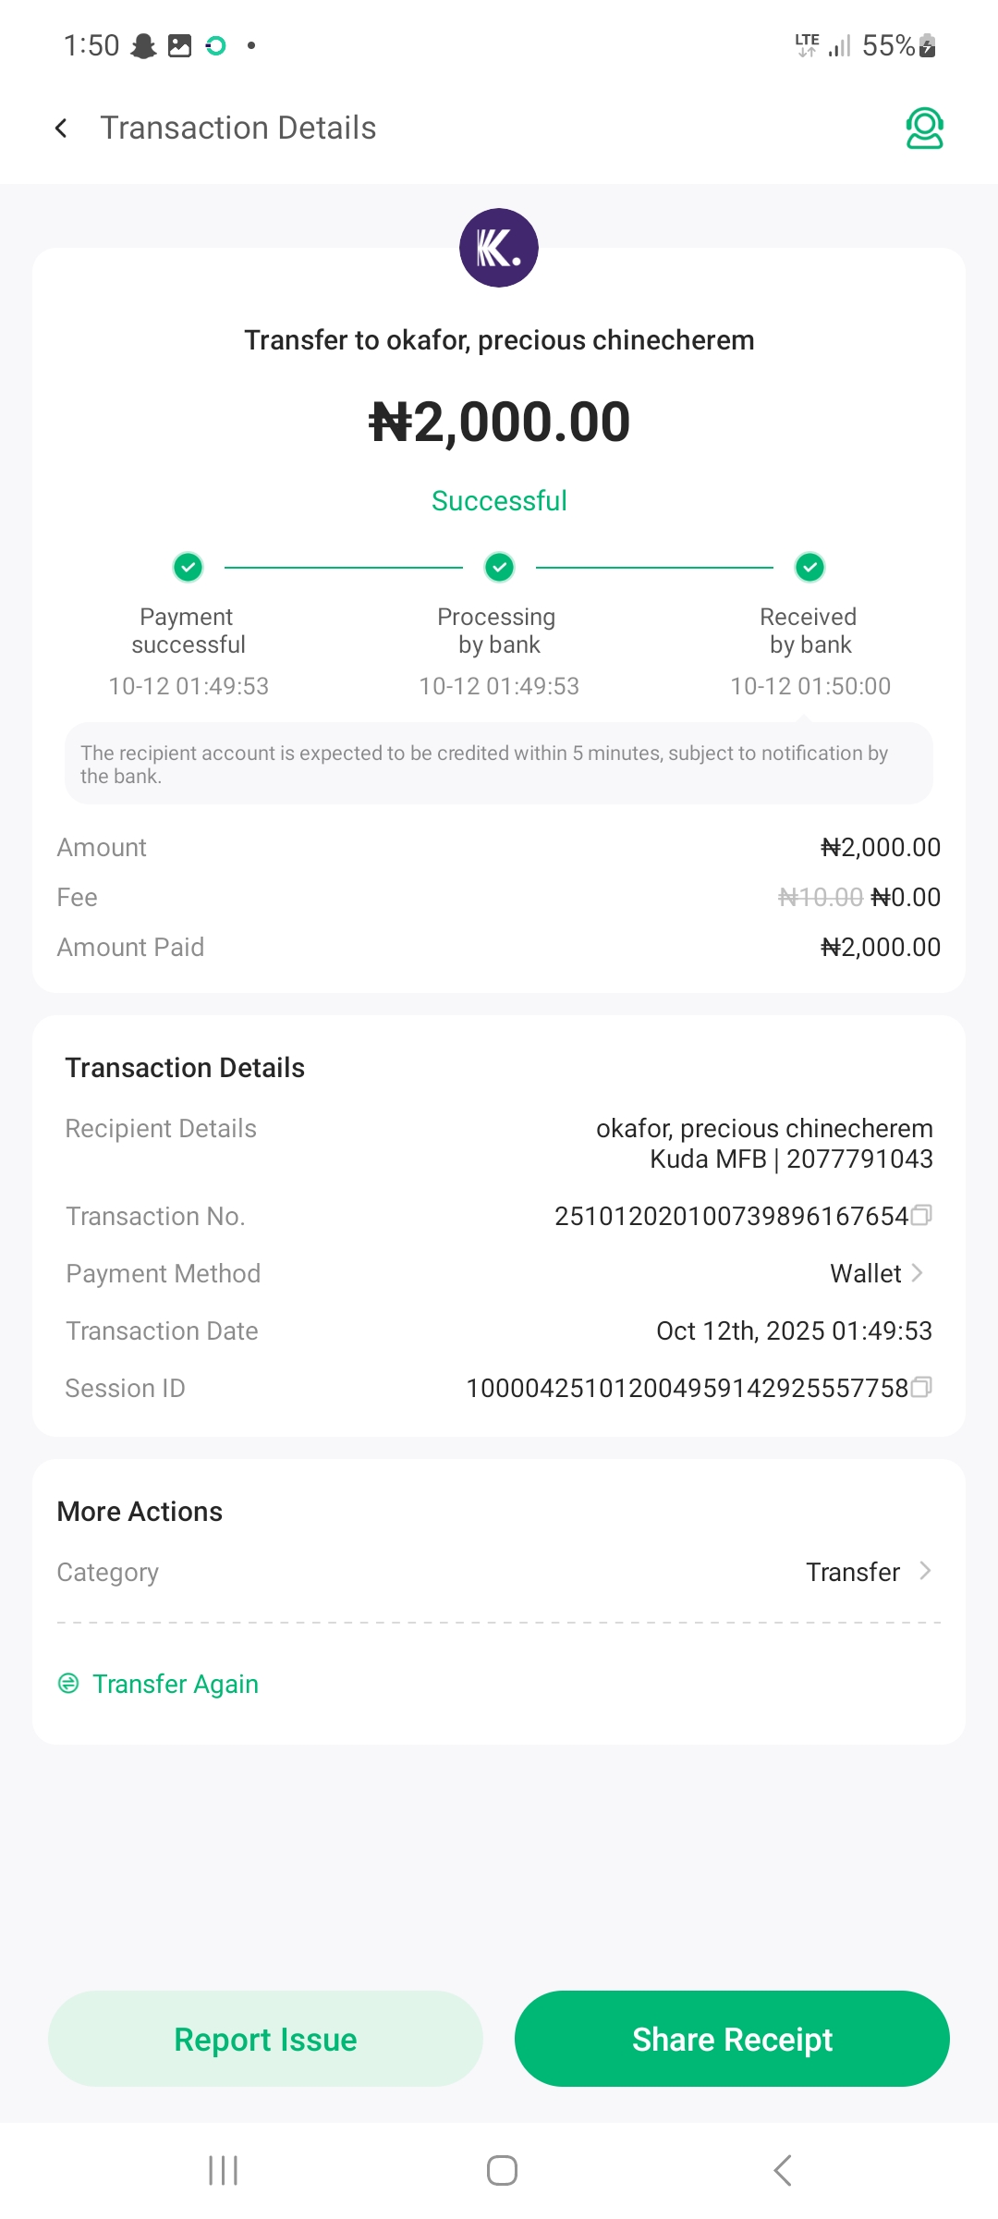This screenshot has width=998, height=2219.
Task: Open customer support headset icon
Action: [924, 129]
